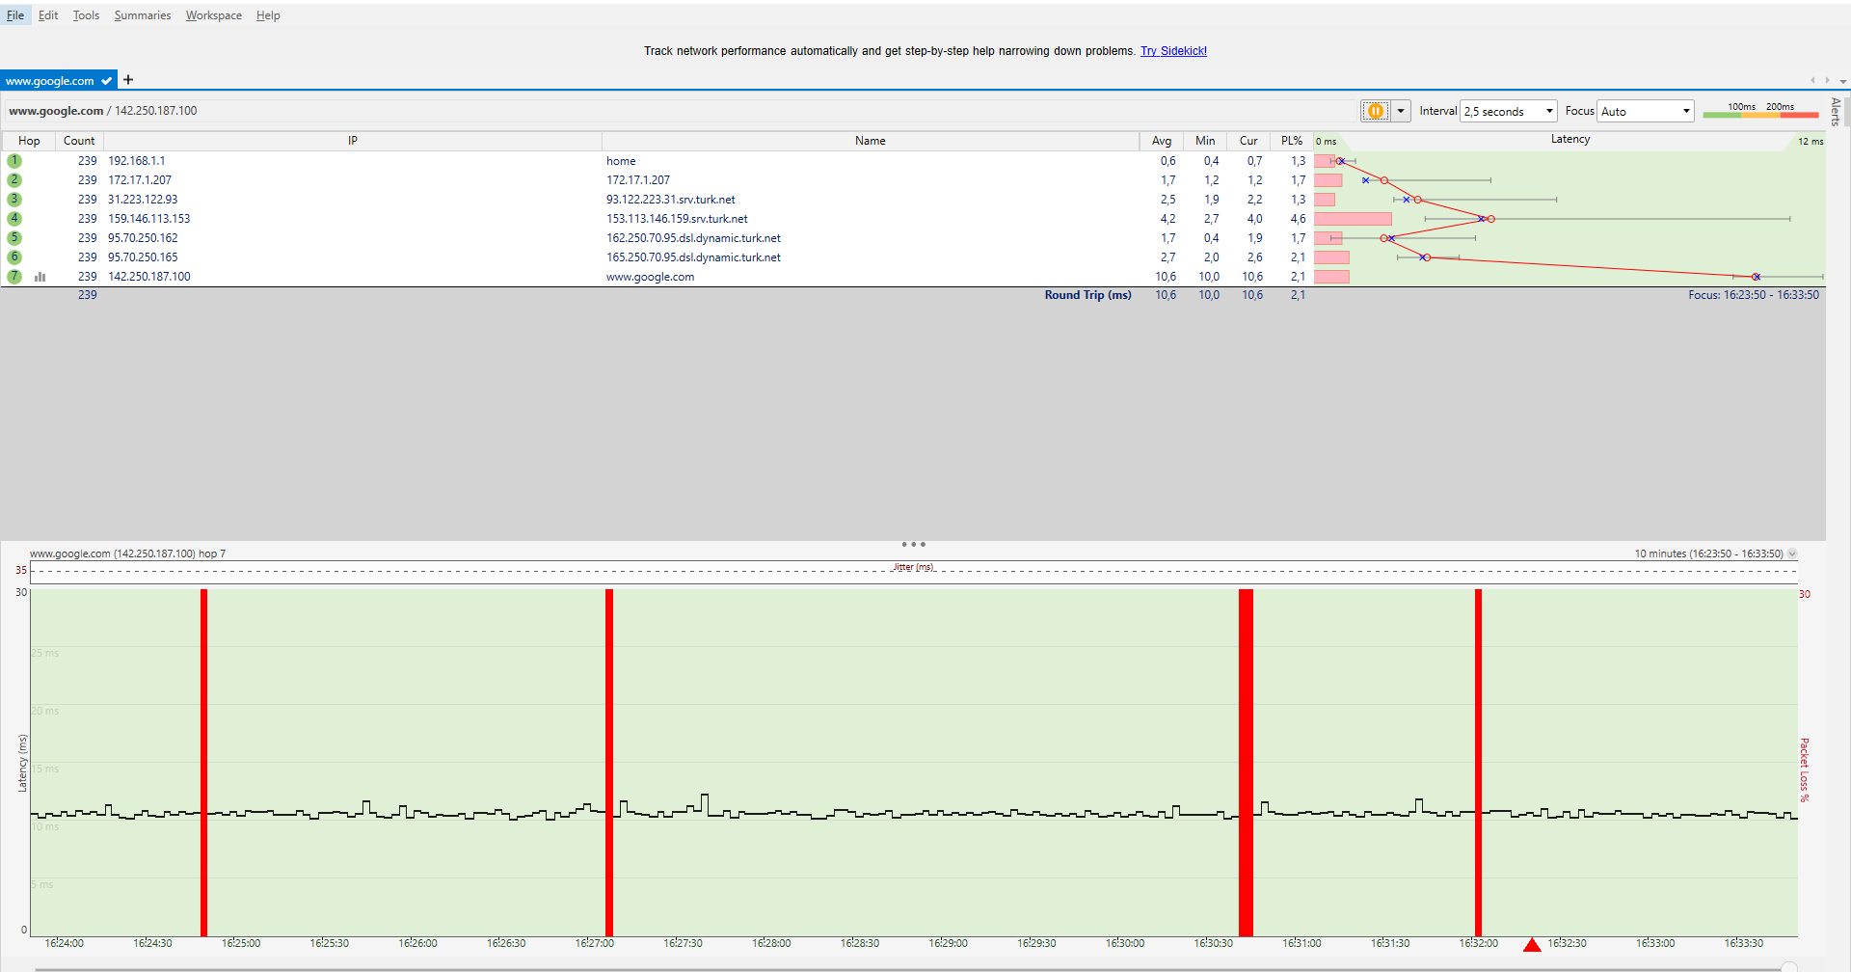
Task: Select the green hop 4 circle icon
Action: pos(14,219)
